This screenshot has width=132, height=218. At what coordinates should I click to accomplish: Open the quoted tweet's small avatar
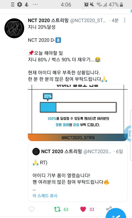36,151
